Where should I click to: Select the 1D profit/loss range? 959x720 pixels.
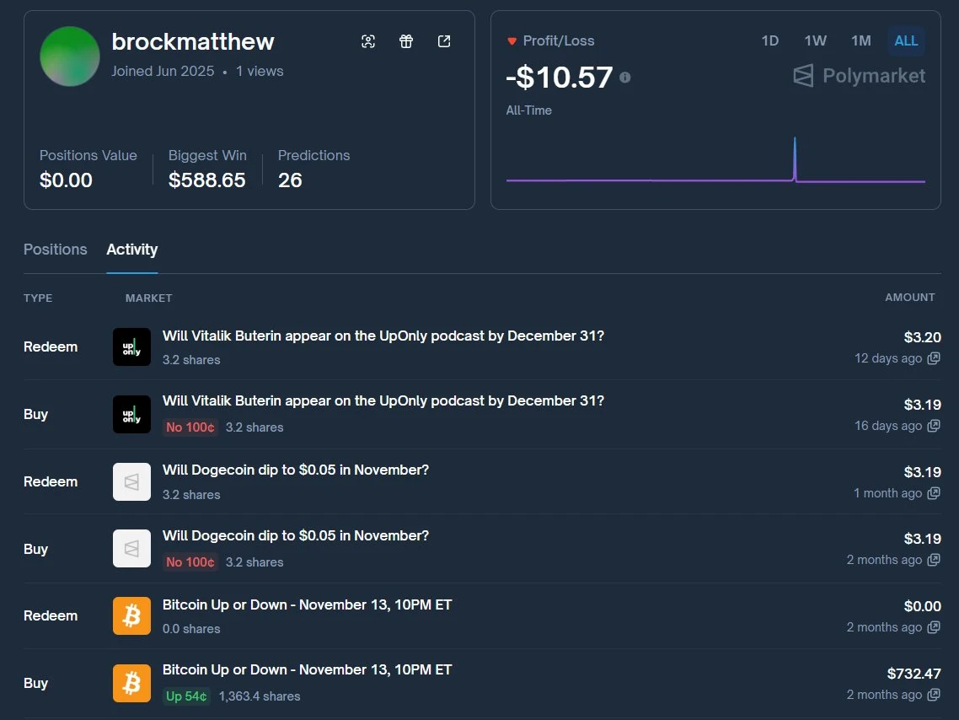pyautogui.click(x=769, y=40)
